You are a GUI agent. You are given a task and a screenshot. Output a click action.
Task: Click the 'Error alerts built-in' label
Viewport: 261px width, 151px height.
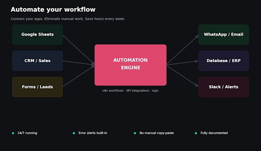(x=93, y=133)
